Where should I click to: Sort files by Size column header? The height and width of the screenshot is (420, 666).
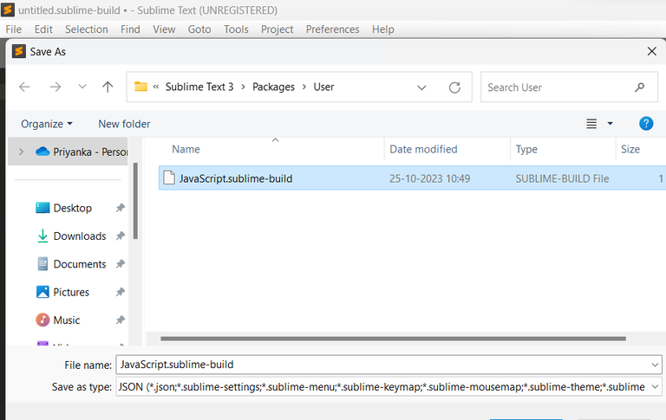pyautogui.click(x=630, y=149)
